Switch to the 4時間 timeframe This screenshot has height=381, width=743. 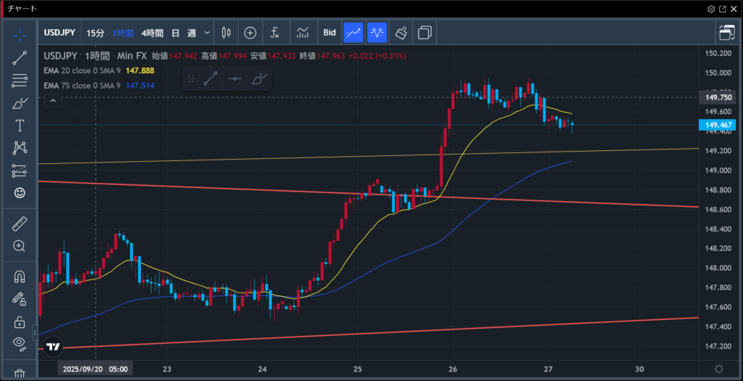point(152,33)
